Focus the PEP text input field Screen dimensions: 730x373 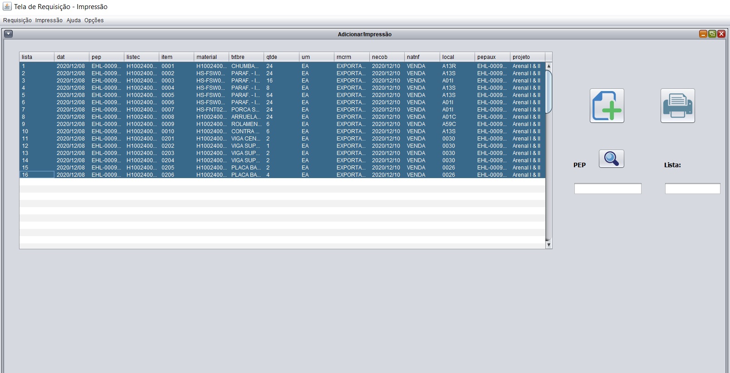(608, 189)
